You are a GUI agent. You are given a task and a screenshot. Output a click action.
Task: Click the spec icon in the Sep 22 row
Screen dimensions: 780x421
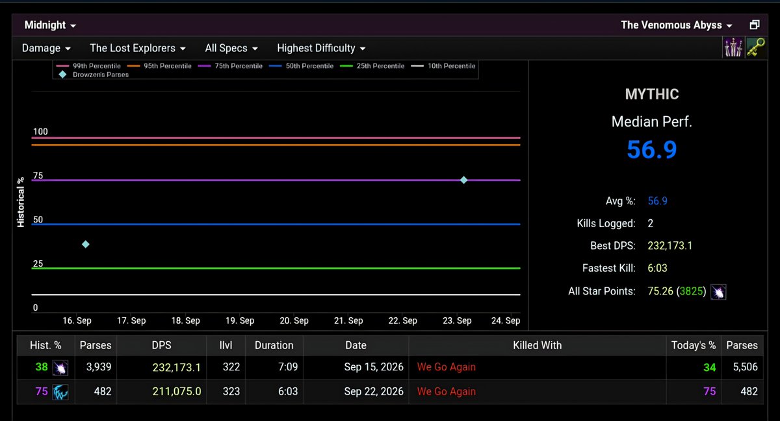(60, 392)
